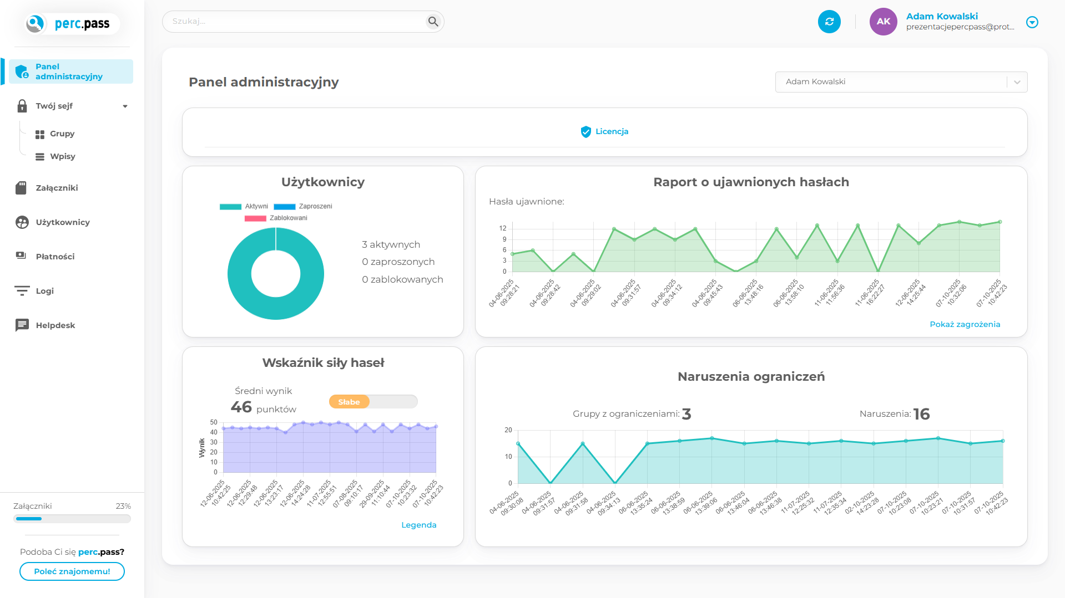The width and height of the screenshot is (1065, 598).
Task: Toggle the Zablokowani legend item
Action: [x=276, y=218]
